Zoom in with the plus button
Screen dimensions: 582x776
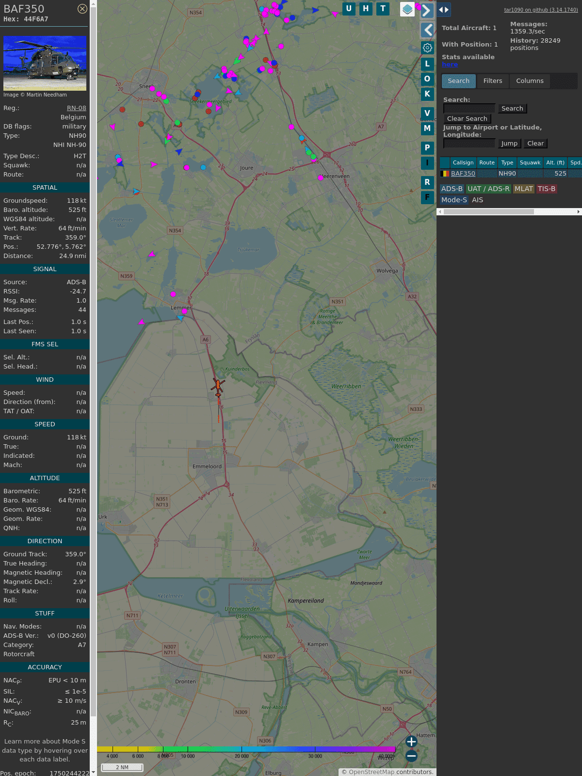point(411,742)
